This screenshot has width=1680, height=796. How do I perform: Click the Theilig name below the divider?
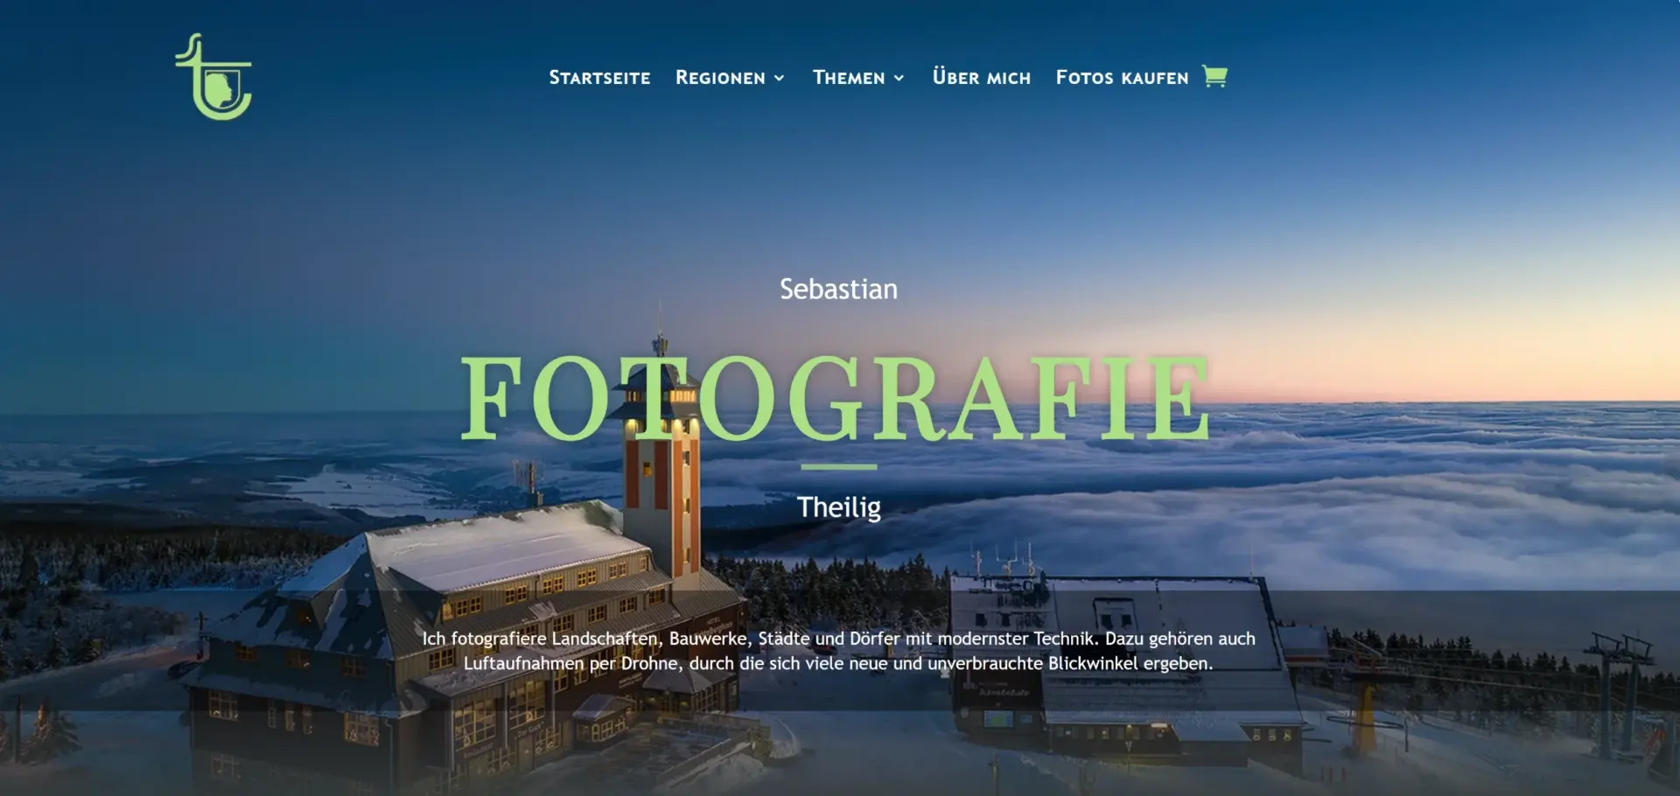[838, 507]
